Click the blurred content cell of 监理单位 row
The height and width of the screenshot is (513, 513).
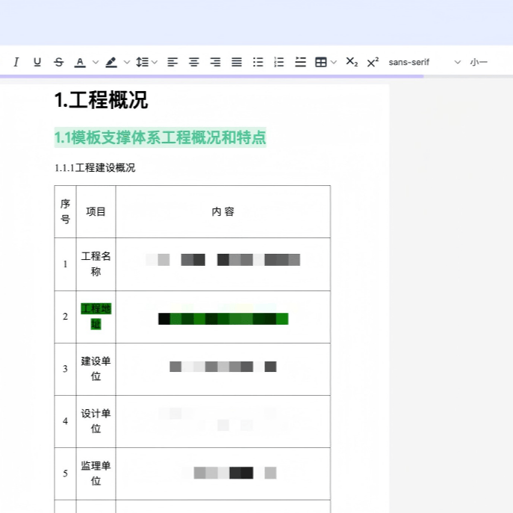point(223,473)
